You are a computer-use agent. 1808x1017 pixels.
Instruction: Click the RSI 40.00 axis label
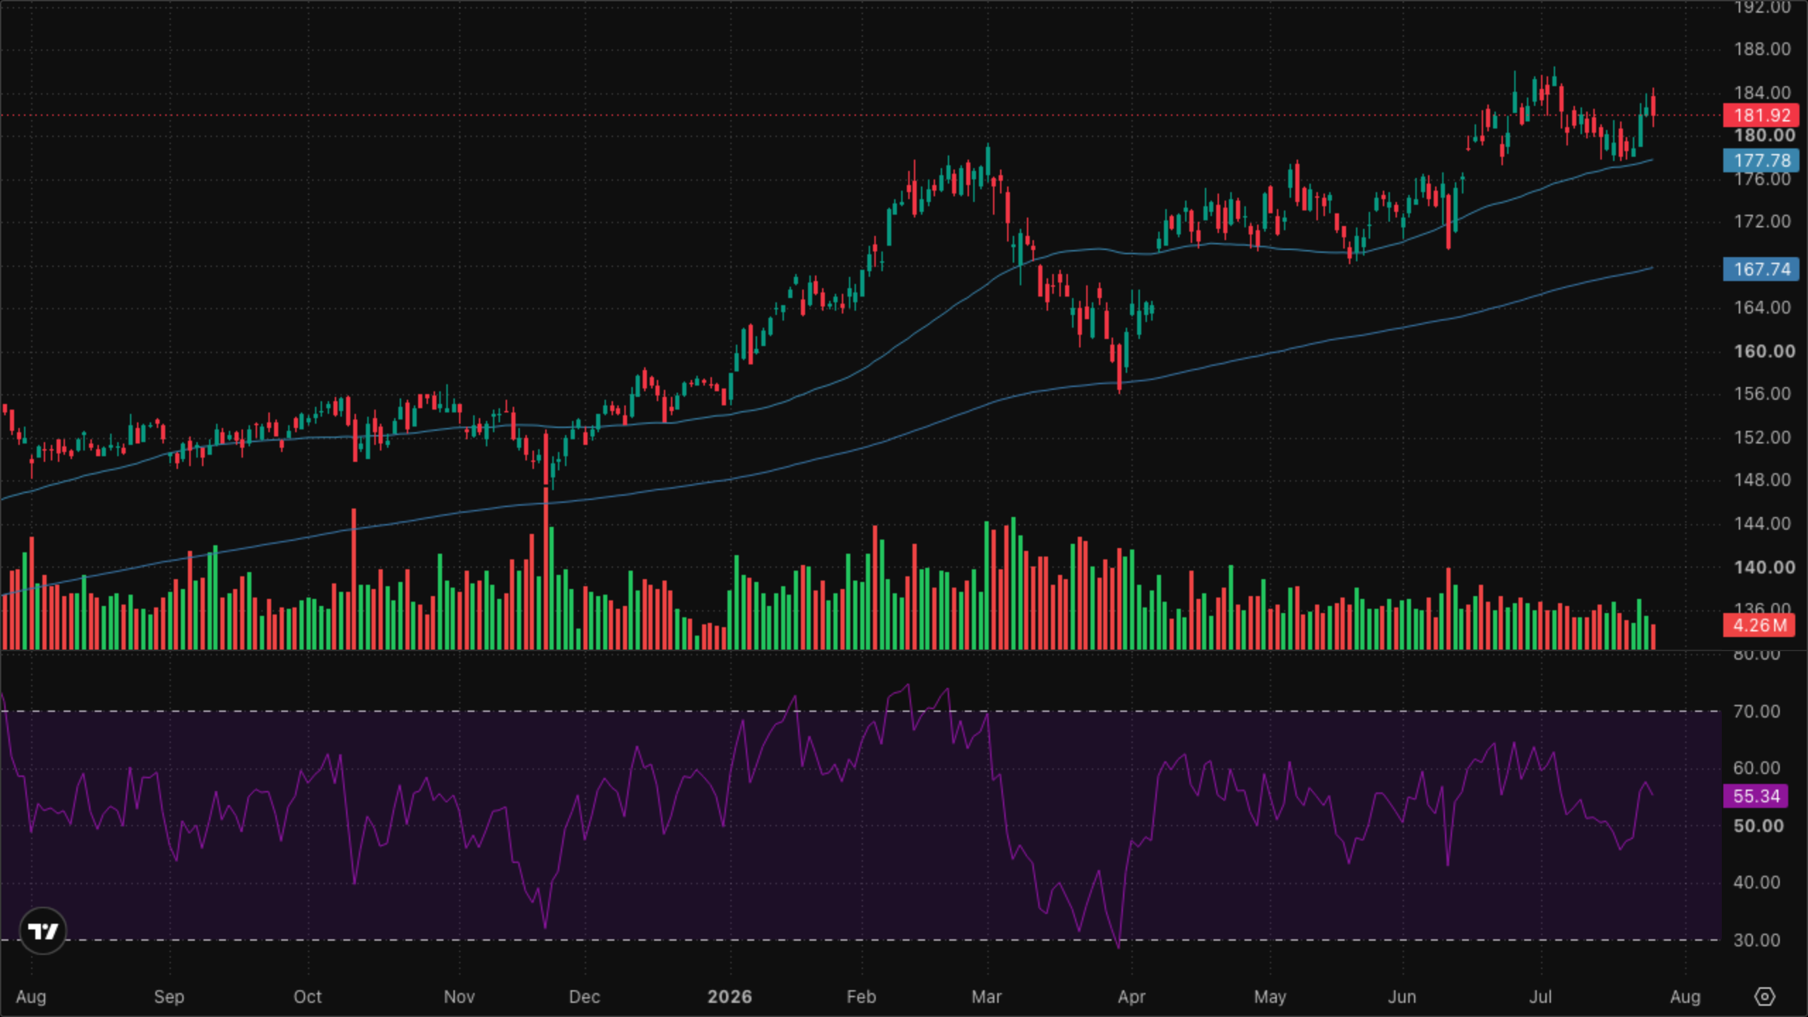click(x=1756, y=882)
